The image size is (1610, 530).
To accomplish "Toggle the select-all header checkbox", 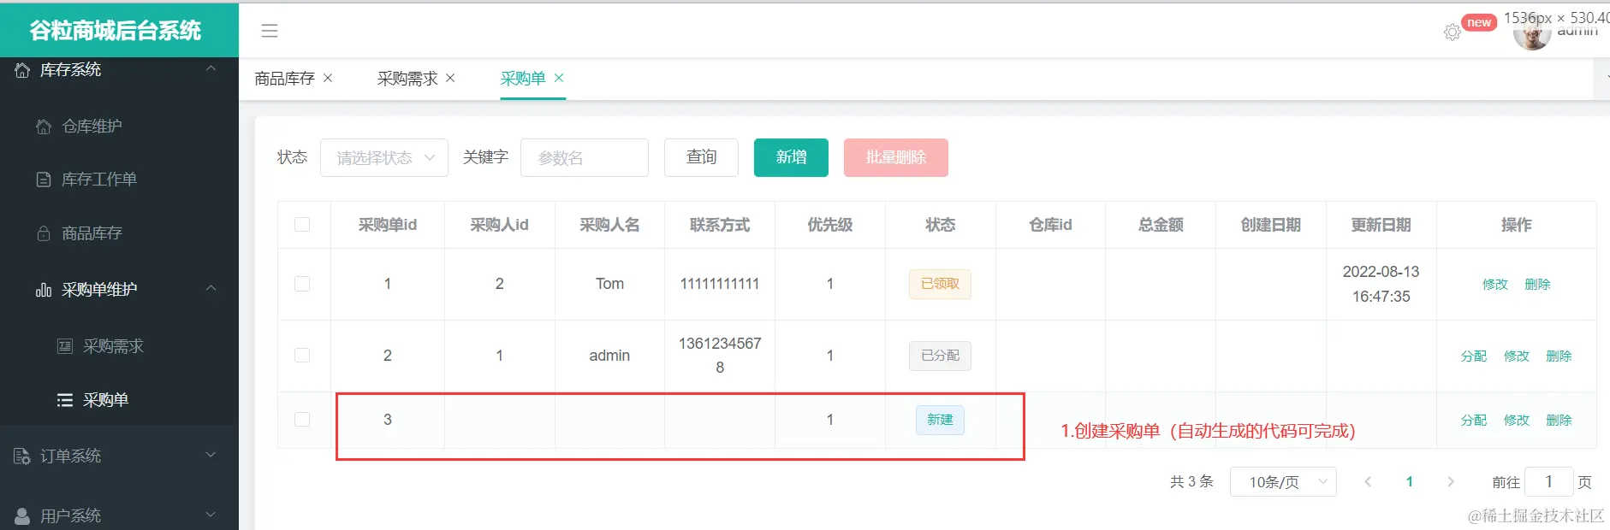I will click(x=302, y=225).
